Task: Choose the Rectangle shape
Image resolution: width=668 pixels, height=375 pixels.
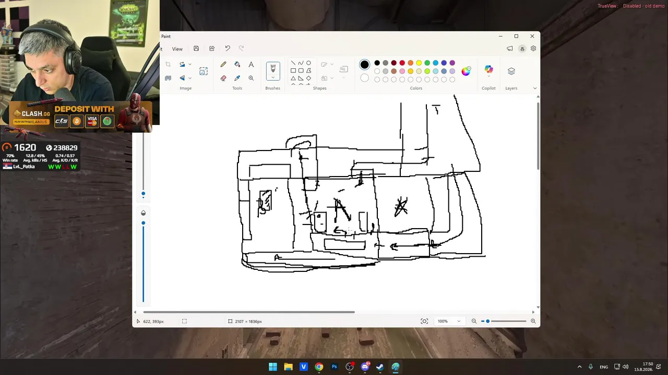Action: click(x=293, y=70)
